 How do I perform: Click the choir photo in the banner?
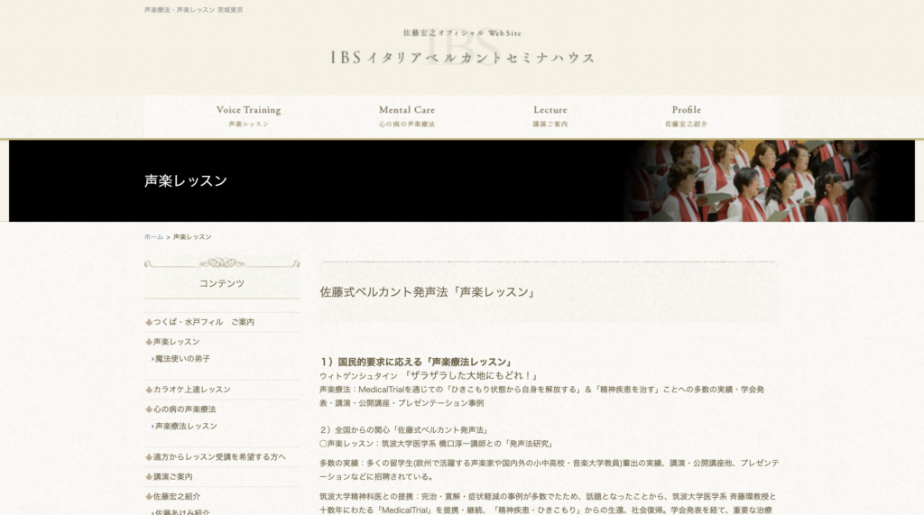pyautogui.click(x=752, y=181)
